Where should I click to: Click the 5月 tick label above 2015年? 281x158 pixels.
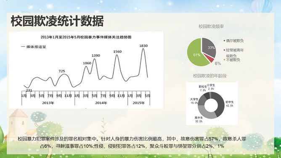tap(148, 96)
